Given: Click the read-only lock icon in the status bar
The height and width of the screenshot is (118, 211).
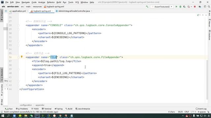Looking at the screenshot, I should coord(208,112).
